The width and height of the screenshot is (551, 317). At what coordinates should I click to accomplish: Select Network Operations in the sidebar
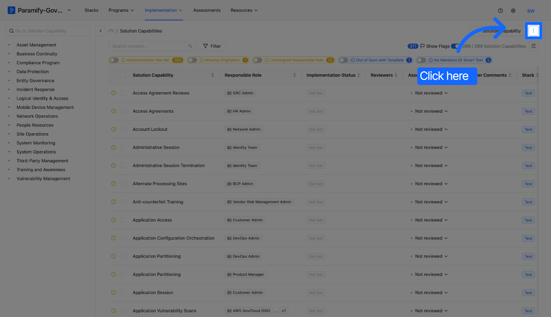pyautogui.click(x=37, y=116)
